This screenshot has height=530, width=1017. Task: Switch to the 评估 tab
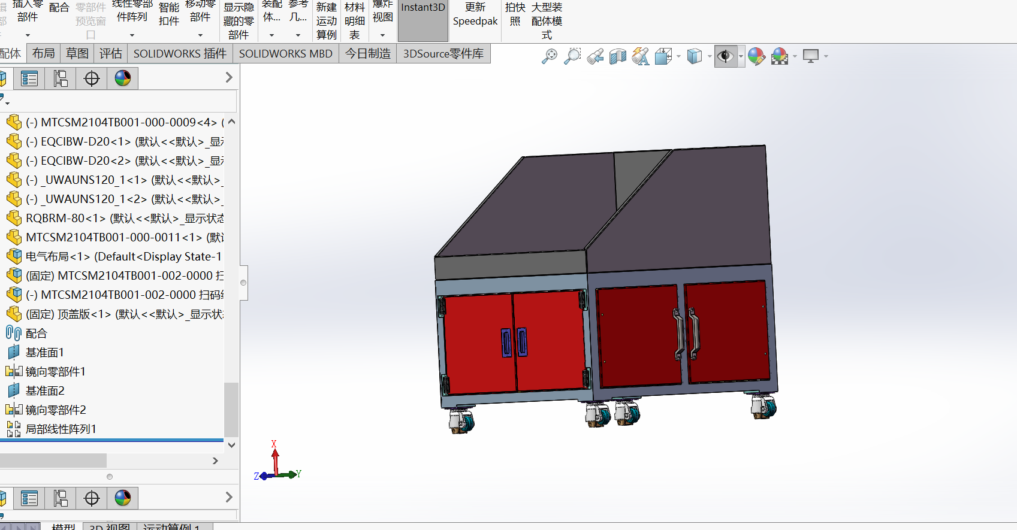tap(110, 54)
